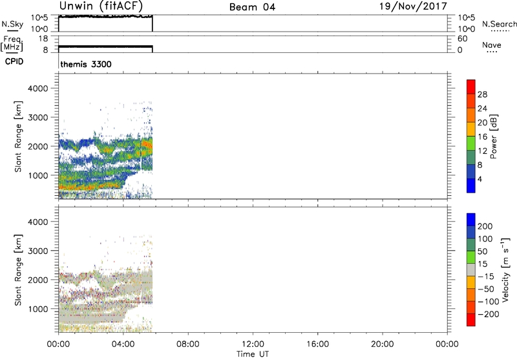Select the 12–16 dB light green Power segment
This screenshot has width=517, height=358.
[471, 143]
